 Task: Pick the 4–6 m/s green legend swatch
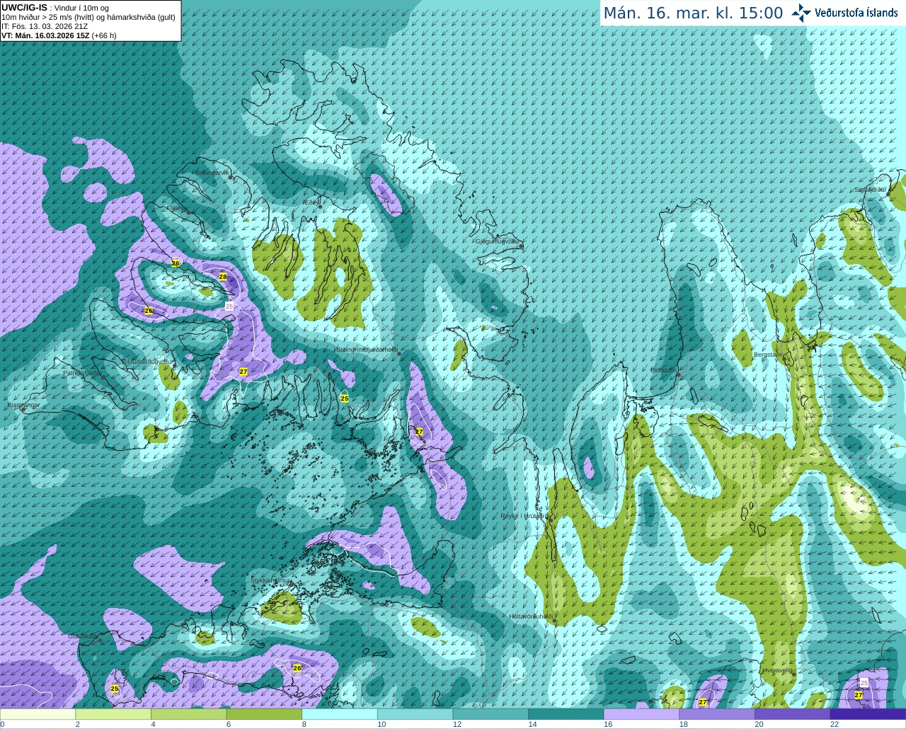pyautogui.click(x=188, y=714)
